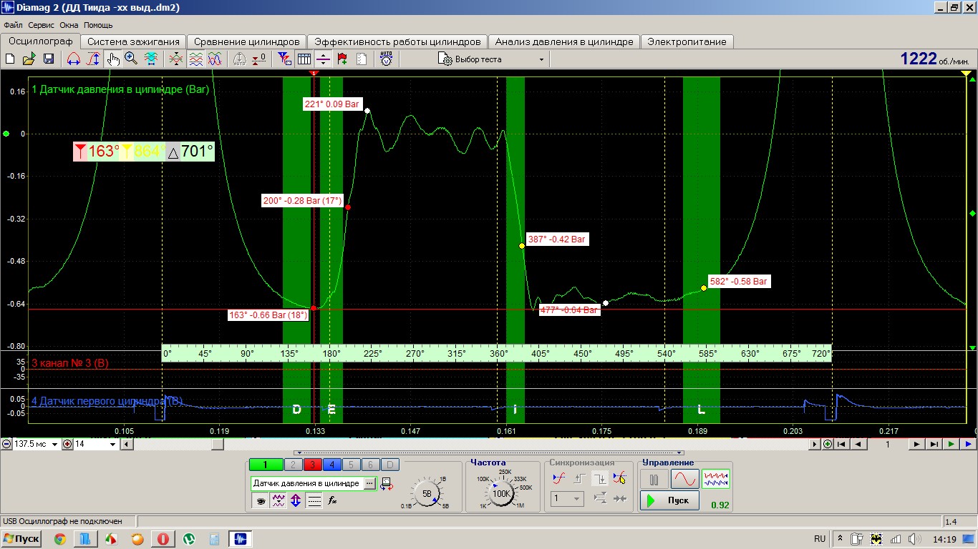The image size is (978, 549).
Task: Click the Windows Пуск start button
Action: pyautogui.click(x=21, y=538)
